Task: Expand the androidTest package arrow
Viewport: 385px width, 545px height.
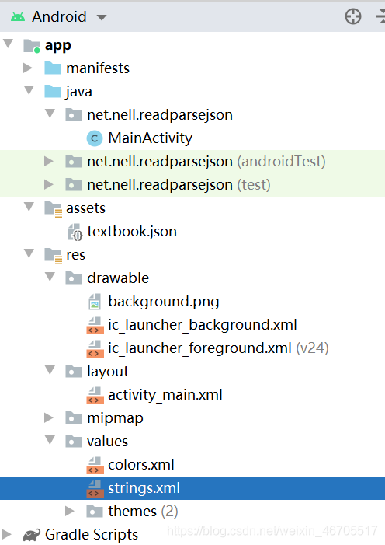Action: (49, 161)
